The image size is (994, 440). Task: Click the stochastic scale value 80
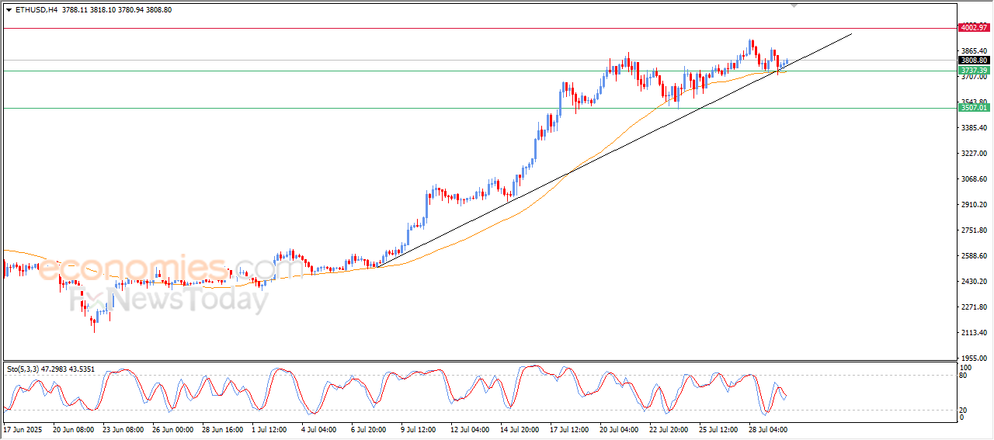(x=964, y=376)
